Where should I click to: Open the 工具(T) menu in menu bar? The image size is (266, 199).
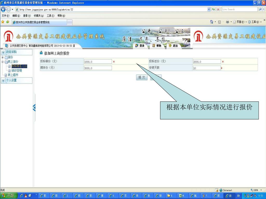pyautogui.click(x=51, y=16)
